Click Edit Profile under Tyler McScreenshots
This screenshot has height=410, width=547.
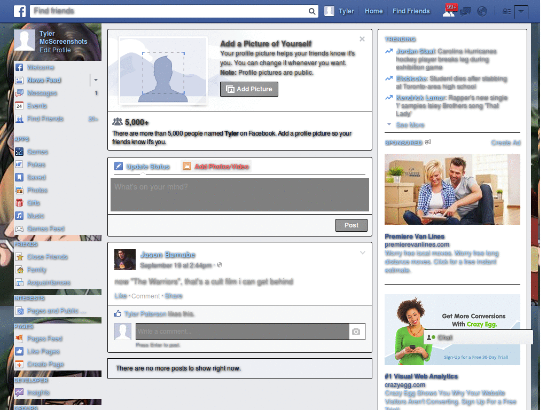55,50
